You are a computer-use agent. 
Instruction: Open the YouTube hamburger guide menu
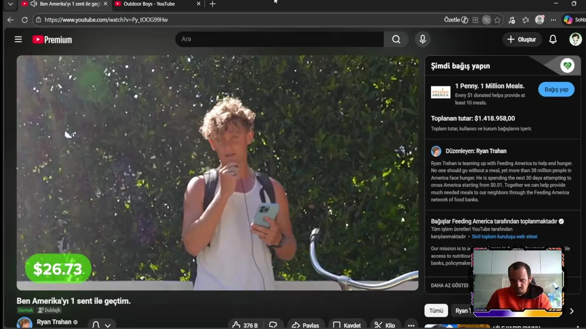coord(18,39)
